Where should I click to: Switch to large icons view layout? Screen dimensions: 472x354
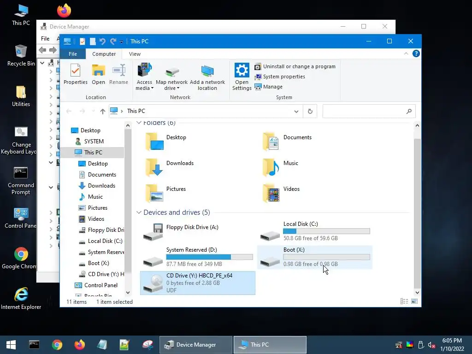coord(414,301)
